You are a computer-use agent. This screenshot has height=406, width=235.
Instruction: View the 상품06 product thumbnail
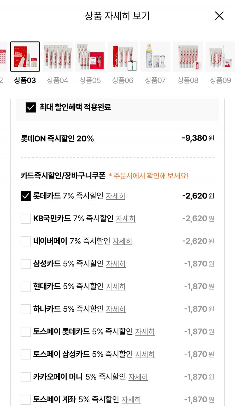tap(123, 57)
